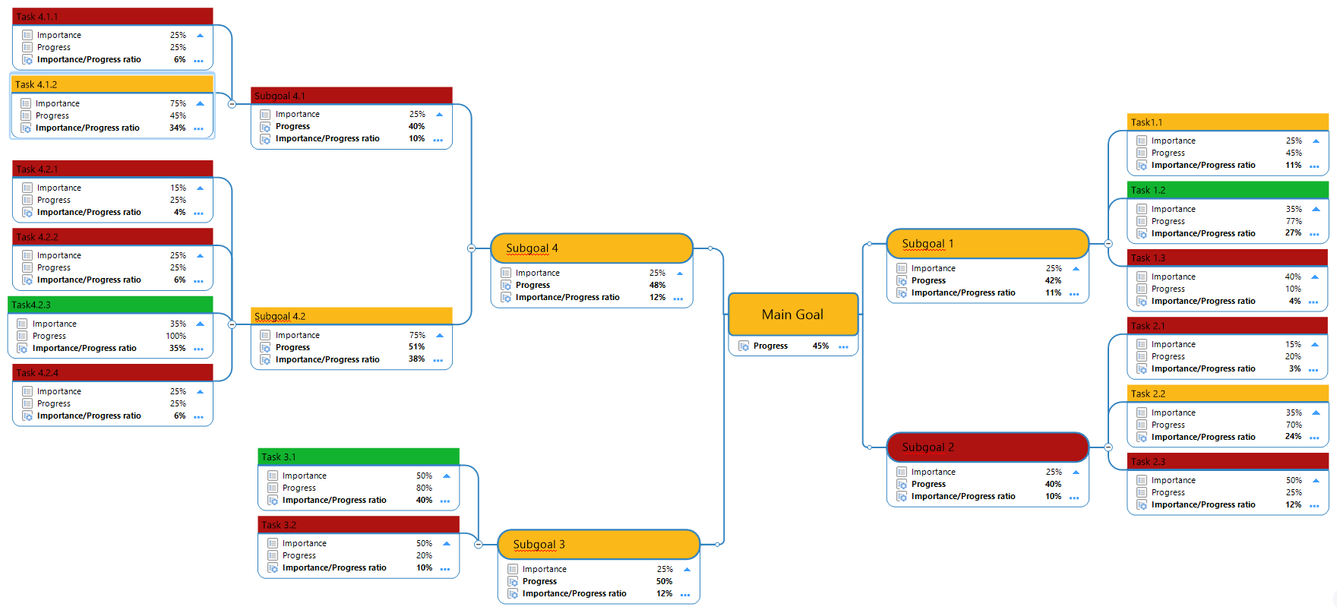
Task: Select the Main Goal central topic
Action: (792, 314)
